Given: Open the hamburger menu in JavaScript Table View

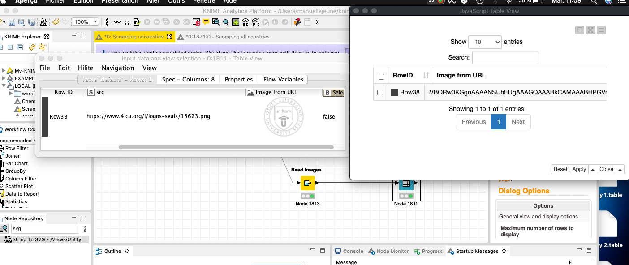Looking at the screenshot, I should click(x=601, y=30).
